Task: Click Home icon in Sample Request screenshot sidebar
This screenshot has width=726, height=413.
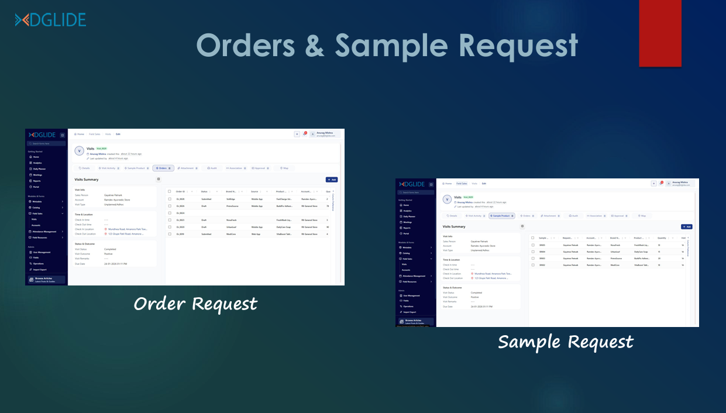Action: click(x=401, y=205)
